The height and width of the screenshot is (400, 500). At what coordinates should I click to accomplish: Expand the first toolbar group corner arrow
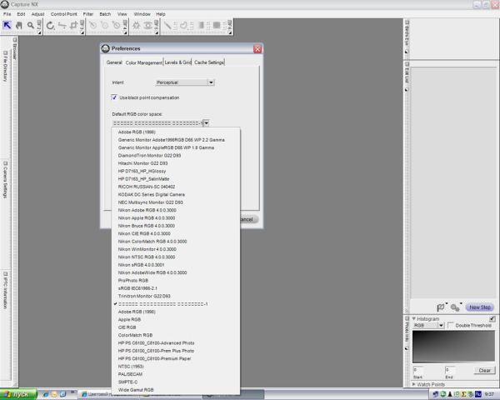pyautogui.click(x=39, y=32)
